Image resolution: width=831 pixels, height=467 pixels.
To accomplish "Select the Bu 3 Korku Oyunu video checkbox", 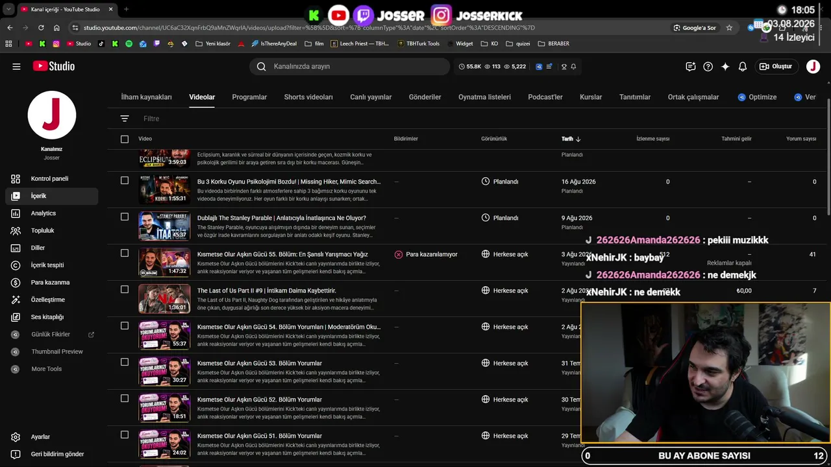I will [125, 180].
